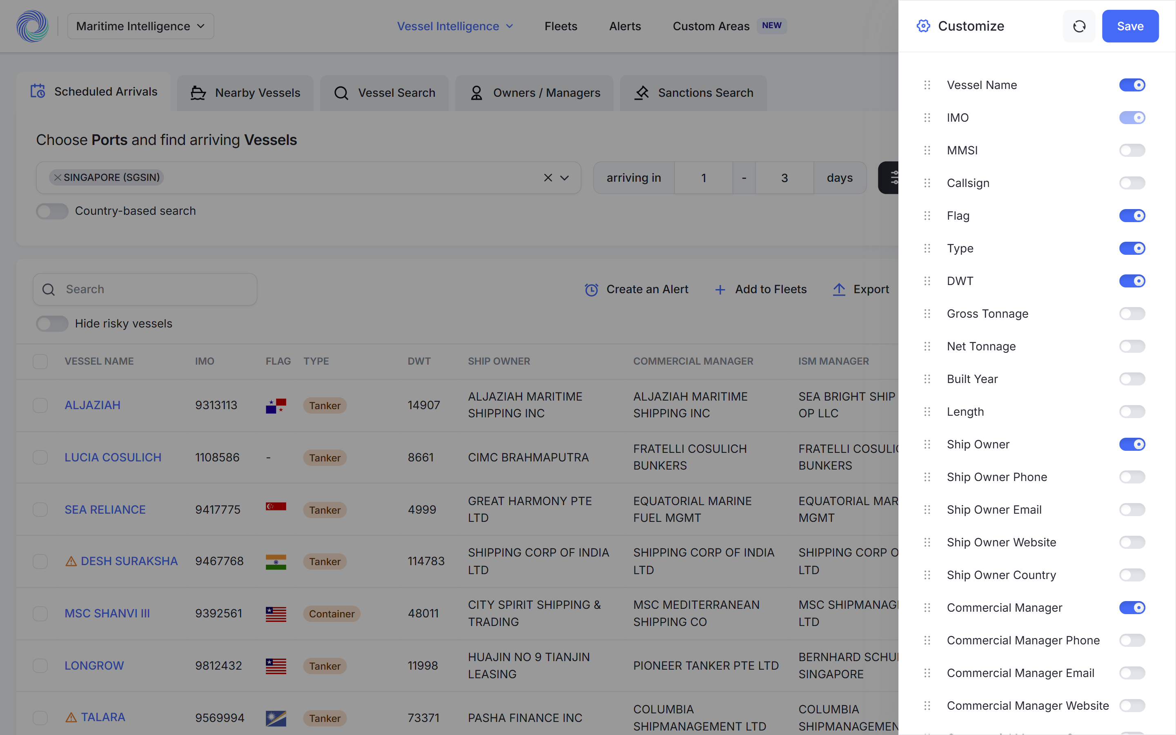Screen dimensions: 1176x735
Task: Switch to Owners / Managers tab
Action: [535, 93]
